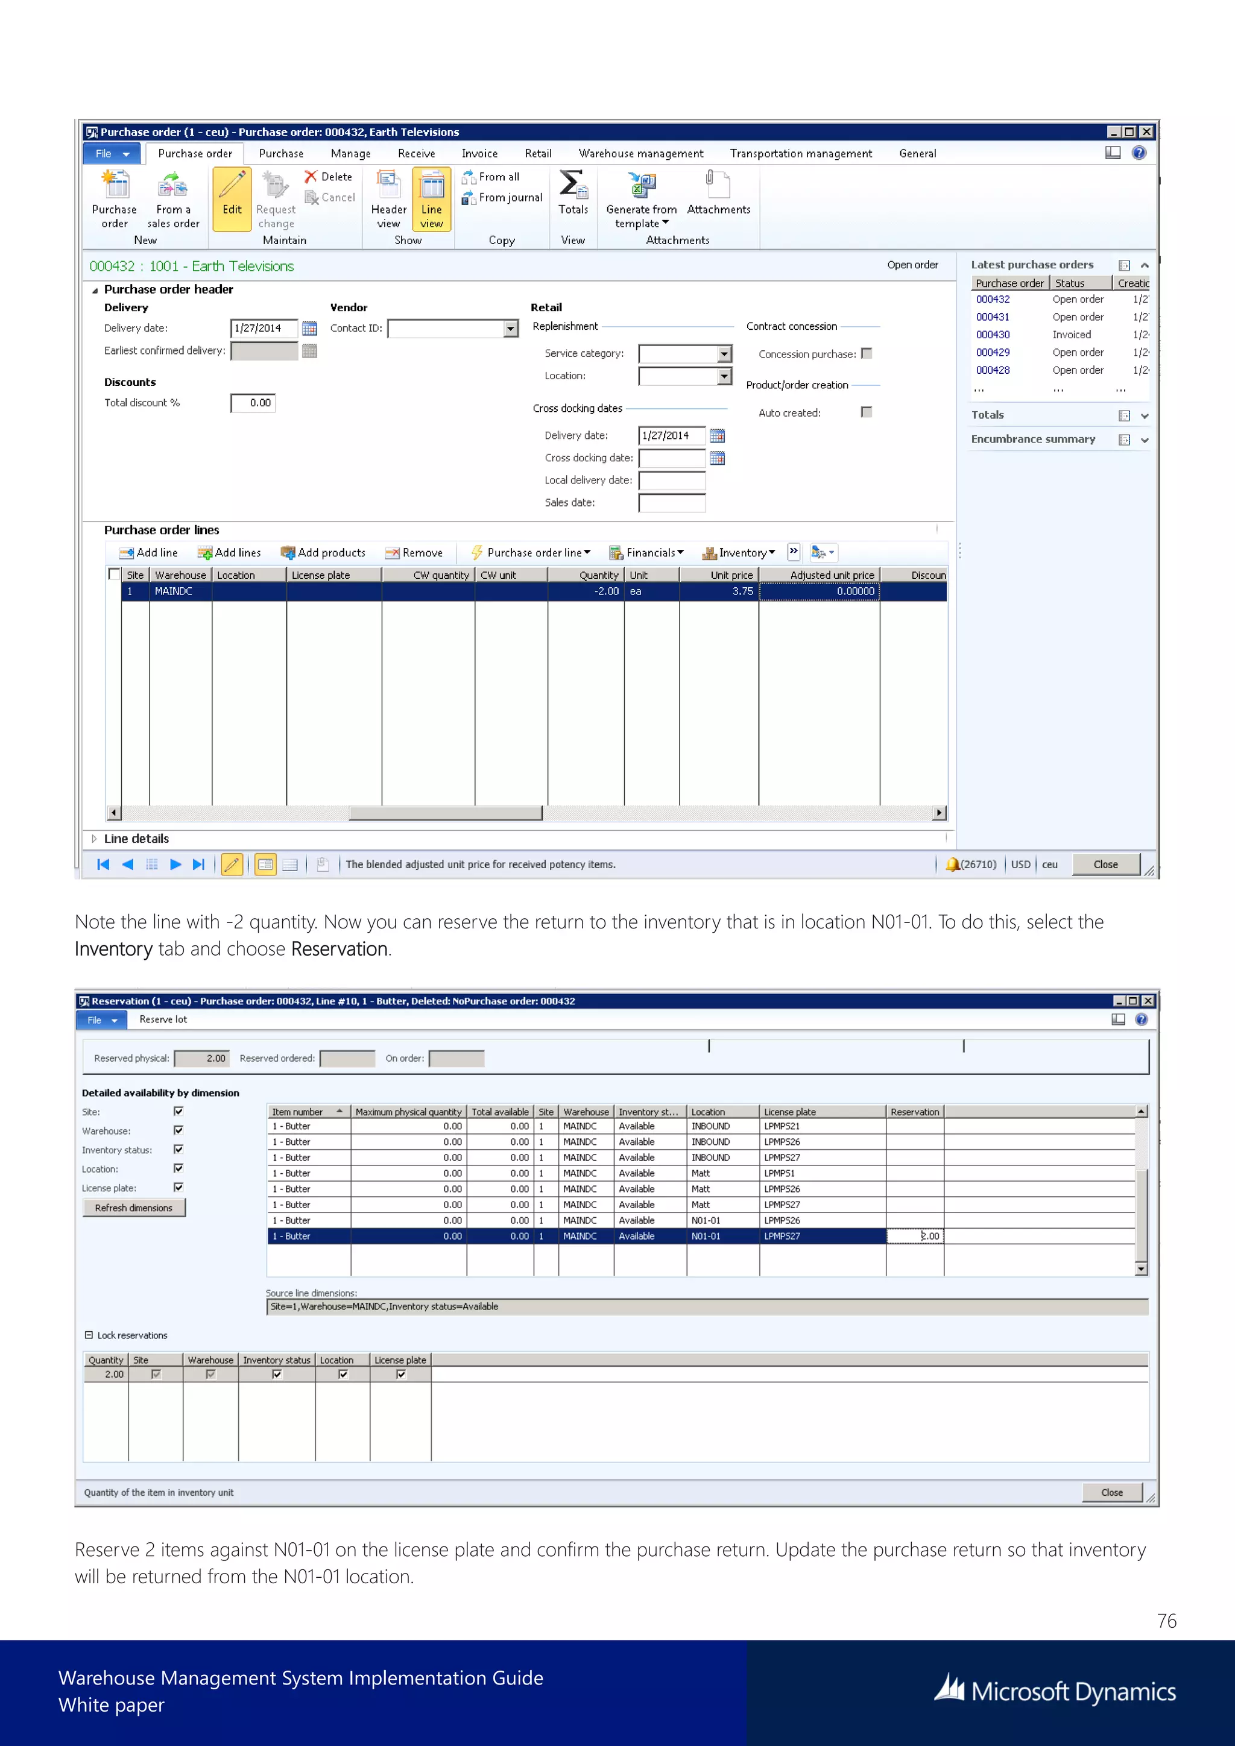The height and width of the screenshot is (1746, 1235).
Task: Click Copy From all
Action: click(x=490, y=177)
